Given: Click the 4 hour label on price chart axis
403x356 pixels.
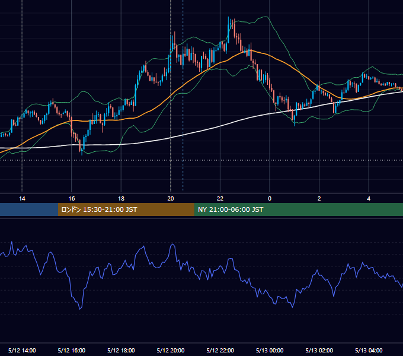Looking at the screenshot, I should [369, 199].
